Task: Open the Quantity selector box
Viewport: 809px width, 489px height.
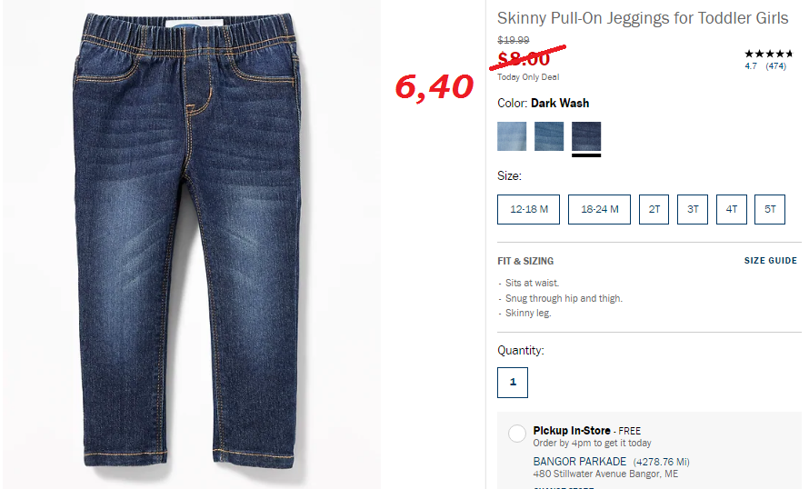Action: [x=513, y=383]
